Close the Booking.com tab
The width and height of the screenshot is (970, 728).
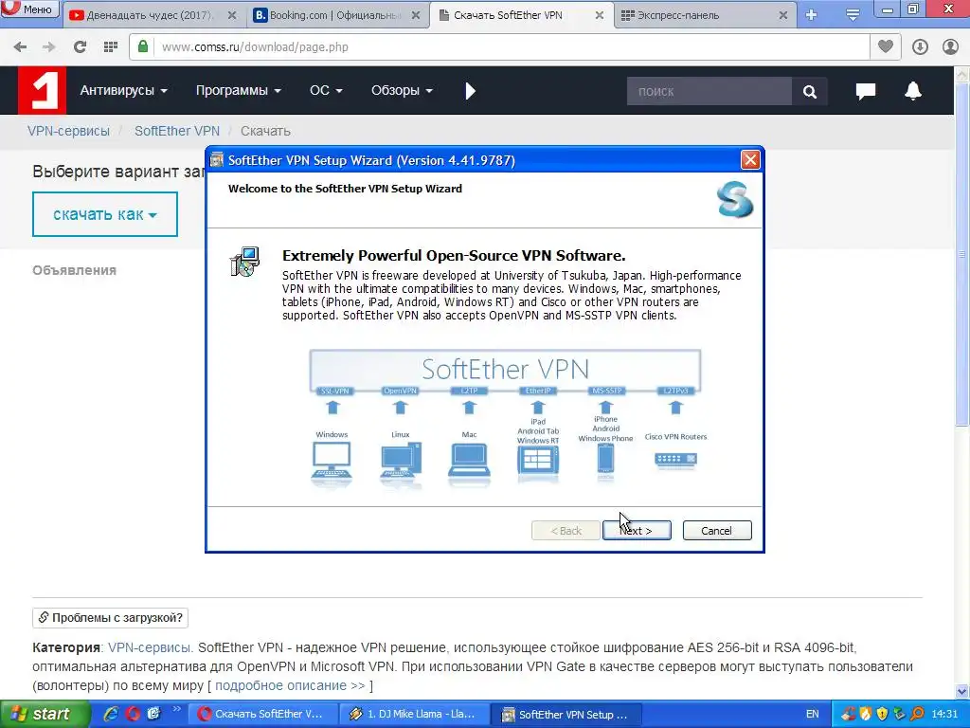pos(417,15)
